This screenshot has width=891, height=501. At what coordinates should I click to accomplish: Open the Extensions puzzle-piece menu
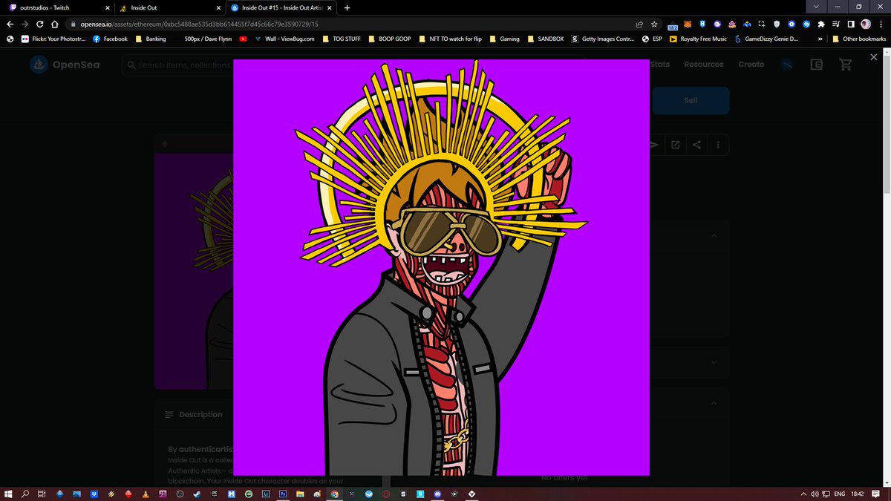pyautogui.click(x=821, y=24)
